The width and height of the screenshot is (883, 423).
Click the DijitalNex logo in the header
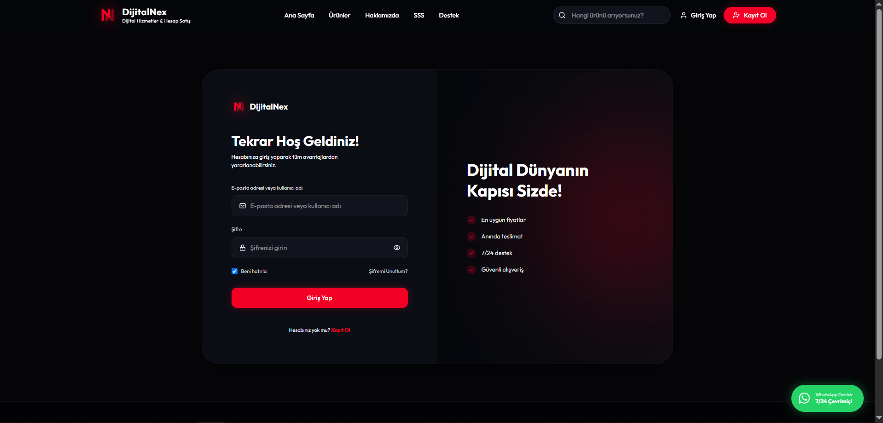click(145, 16)
